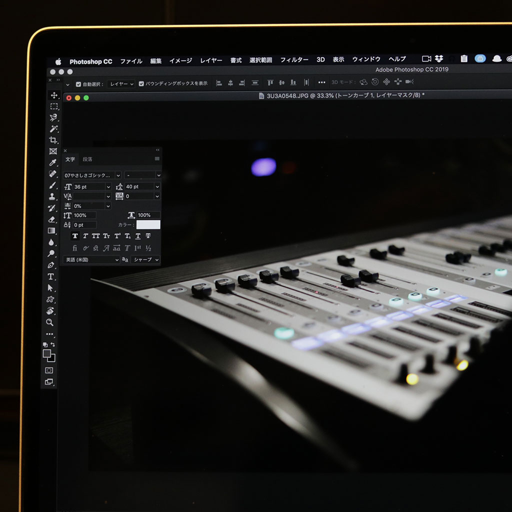Switch to the 段落 tab
Image resolution: width=512 pixels, height=512 pixels.
pos(87,159)
